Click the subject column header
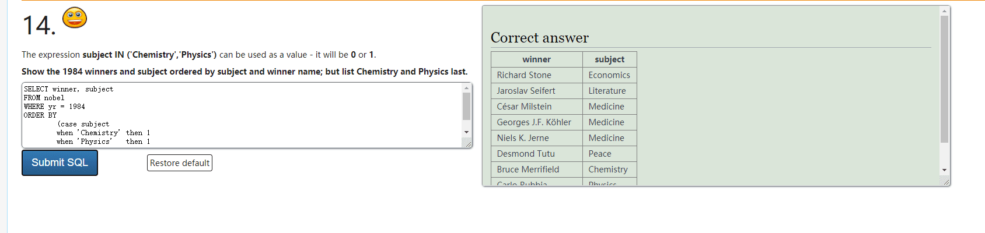The height and width of the screenshot is (233, 985). 609,59
